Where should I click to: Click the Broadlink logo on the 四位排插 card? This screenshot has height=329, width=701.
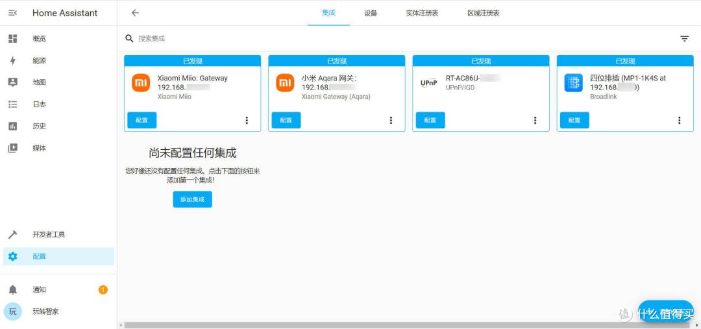tap(574, 82)
